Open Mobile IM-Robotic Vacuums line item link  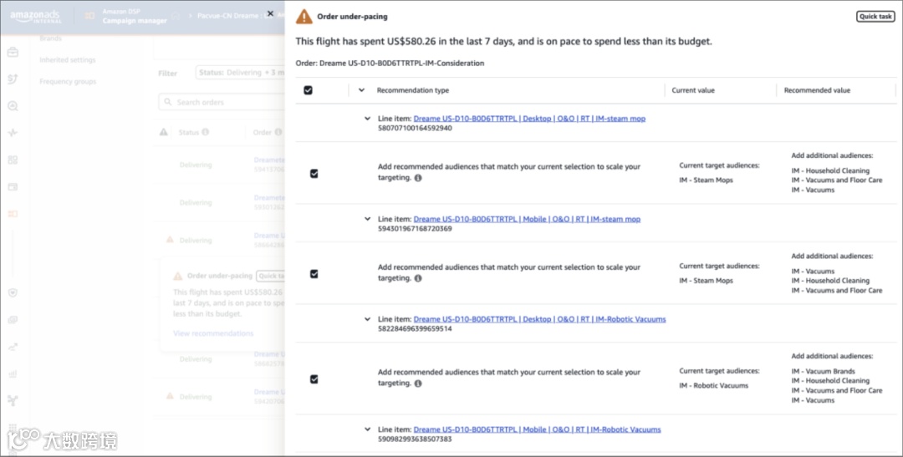coord(538,429)
